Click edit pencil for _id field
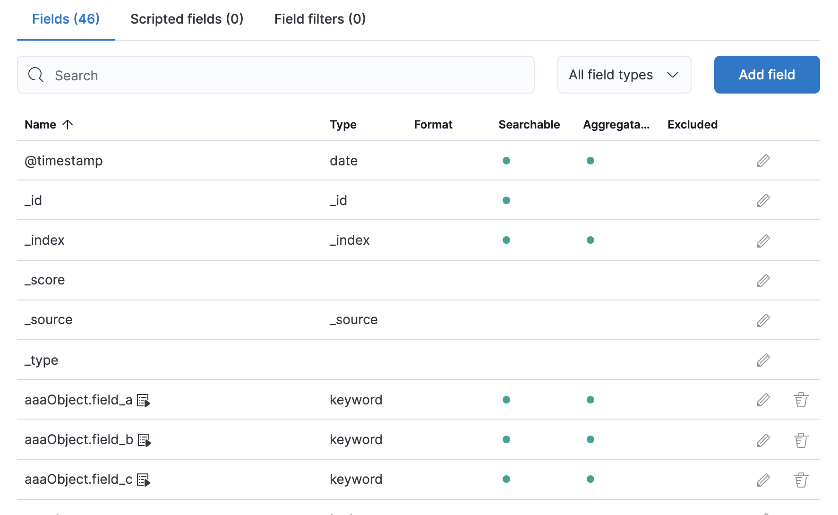This screenshot has height=515, width=838. pos(763,201)
